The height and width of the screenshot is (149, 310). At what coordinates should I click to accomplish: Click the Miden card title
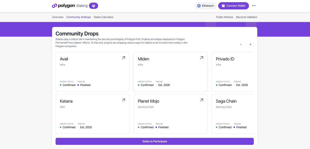click(143, 59)
